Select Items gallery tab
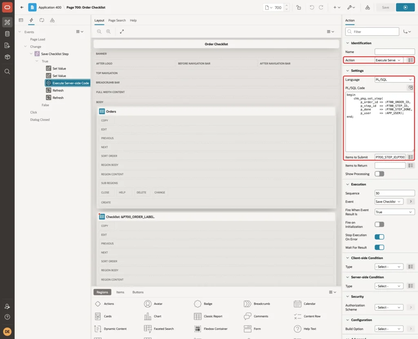418x339 pixels. tap(120, 292)
